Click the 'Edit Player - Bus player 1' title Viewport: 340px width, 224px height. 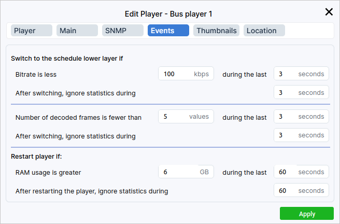[169, 13]
